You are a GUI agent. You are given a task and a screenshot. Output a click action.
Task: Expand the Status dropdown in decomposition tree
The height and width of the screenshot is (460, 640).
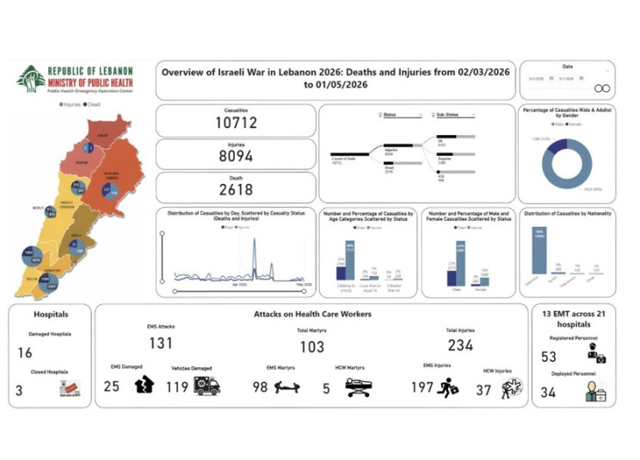click(421, 115)
